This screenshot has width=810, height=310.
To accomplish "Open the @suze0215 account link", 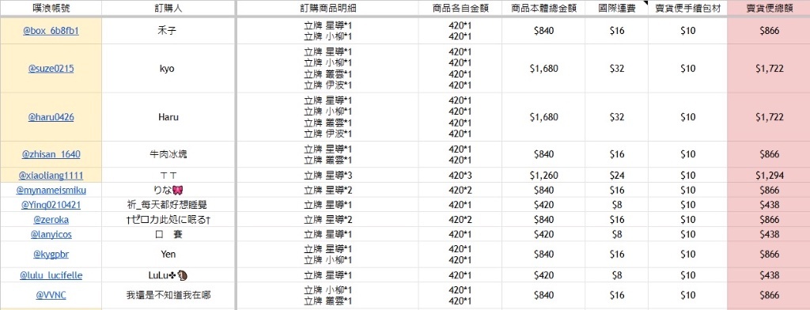I will tap(51, 68).
